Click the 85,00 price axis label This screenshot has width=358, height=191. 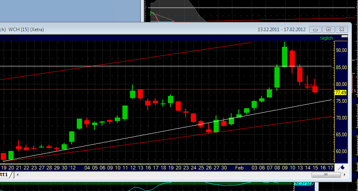341,67
